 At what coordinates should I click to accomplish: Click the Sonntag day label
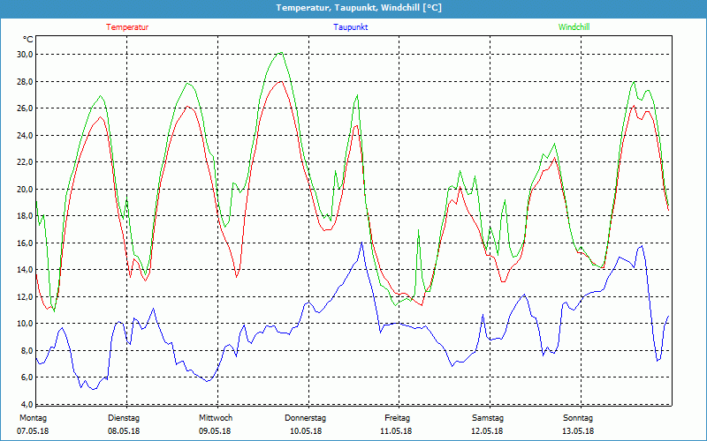click(x=578, y=418)
